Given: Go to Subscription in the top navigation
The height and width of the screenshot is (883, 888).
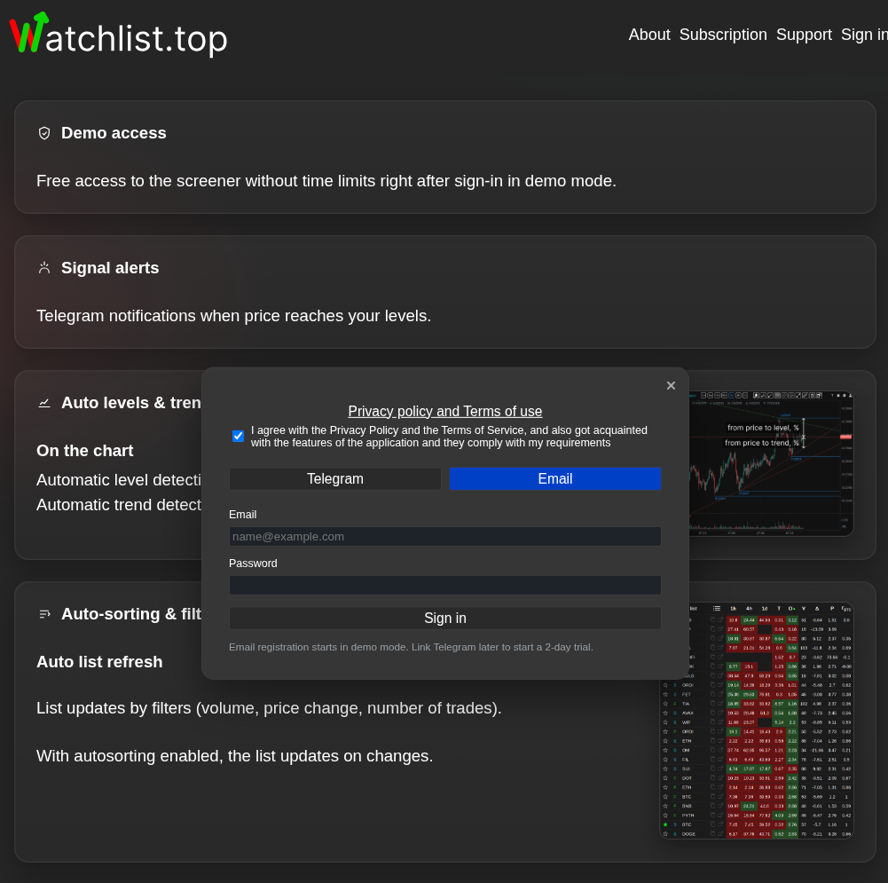Looking at the screenshot, I should coord(723,35).
